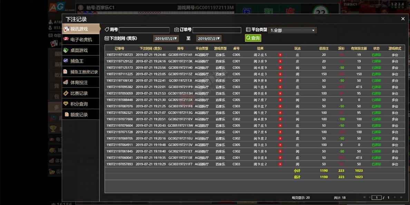Click the 下注时间 (美东) column header
This screenshot has height=205, width=410.
coord(150,48)
